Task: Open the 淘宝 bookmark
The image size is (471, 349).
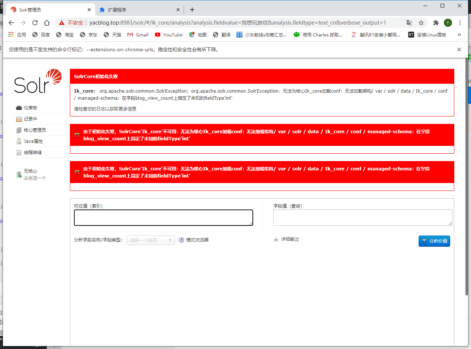Action: 65,35
